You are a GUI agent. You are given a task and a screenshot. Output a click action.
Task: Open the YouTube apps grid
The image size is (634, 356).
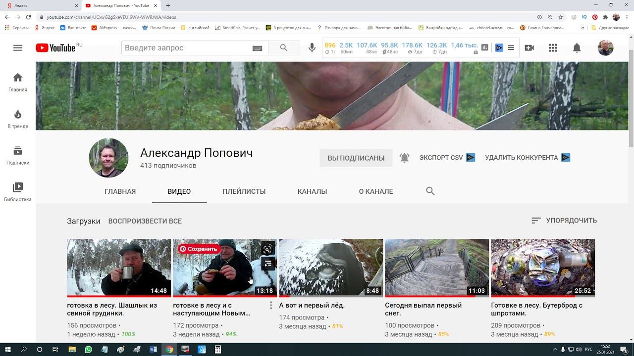tap(553, 48)
